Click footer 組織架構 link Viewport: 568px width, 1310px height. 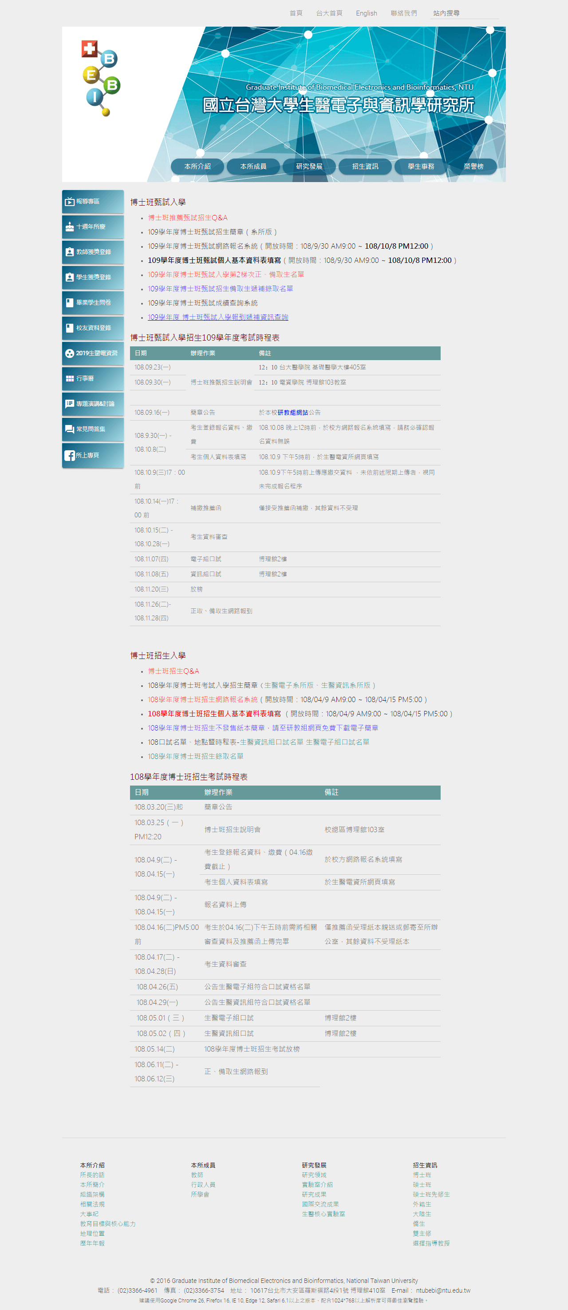92,1195
